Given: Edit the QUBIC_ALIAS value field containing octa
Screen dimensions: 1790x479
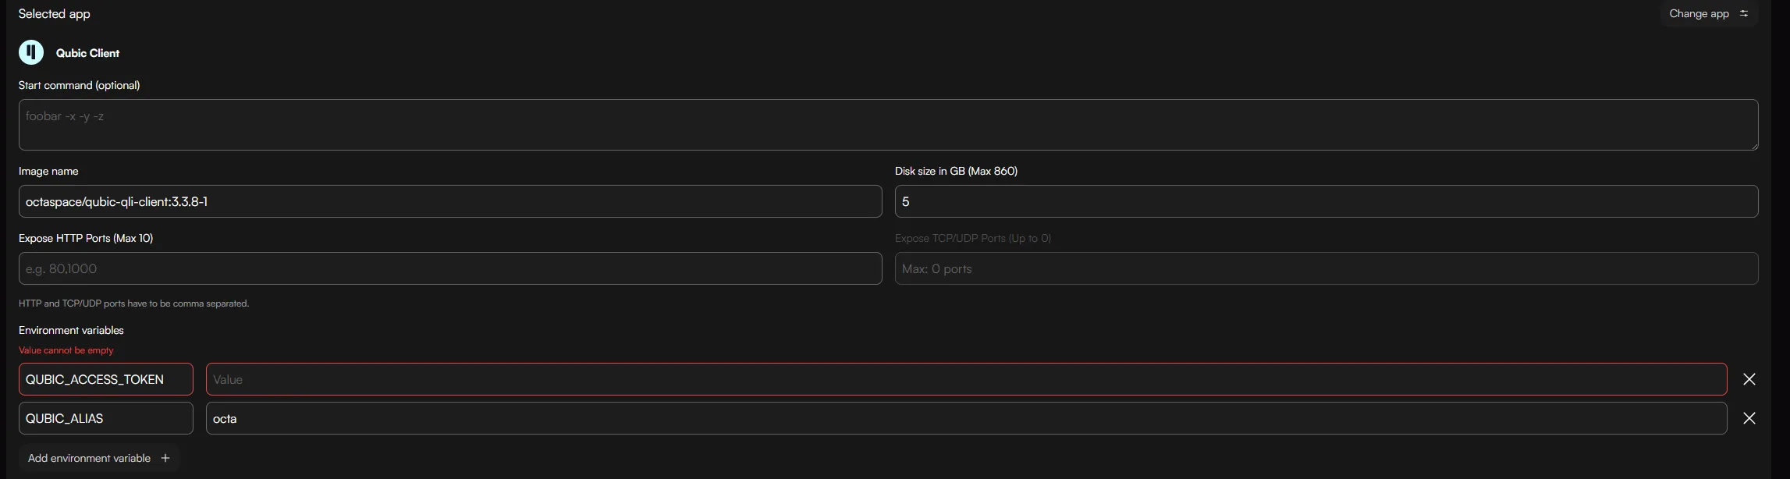Looking at the screenshot, I should click(x=966, y=418).
